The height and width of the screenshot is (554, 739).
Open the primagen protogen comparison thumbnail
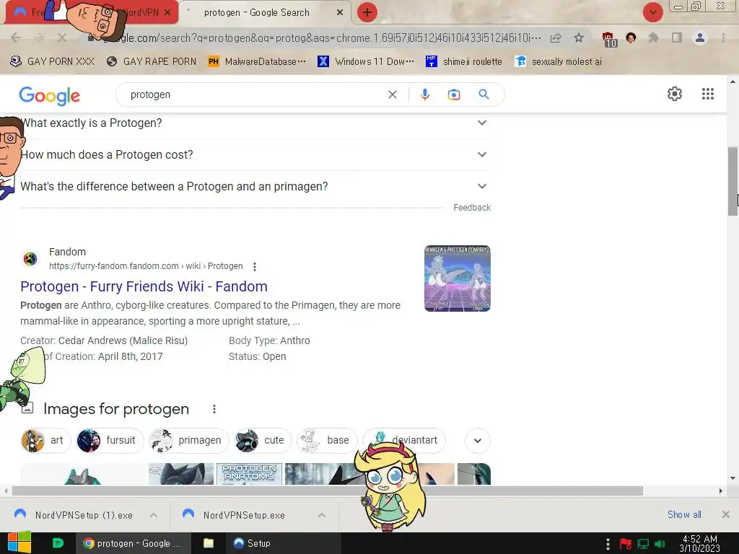[457, 278]
